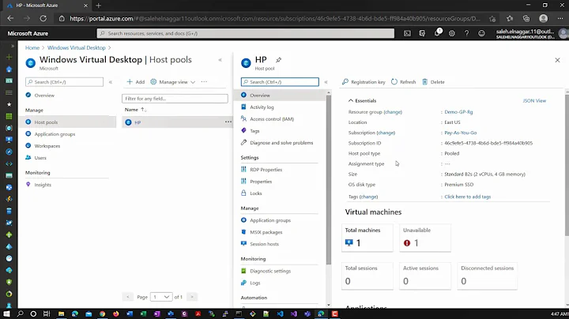Image resolution: width=569 pixels, height=319 pixels.
Task: Close the HP blade with X
Action: tap(557, 60)
